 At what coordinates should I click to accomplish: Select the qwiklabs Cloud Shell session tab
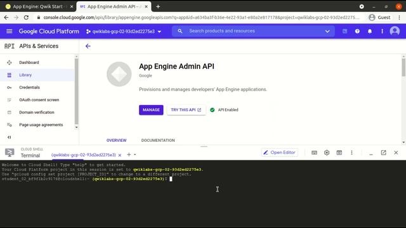click(83, 155)
